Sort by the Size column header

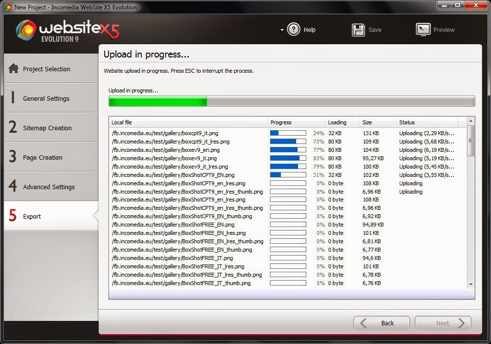(x=378, y=122)
